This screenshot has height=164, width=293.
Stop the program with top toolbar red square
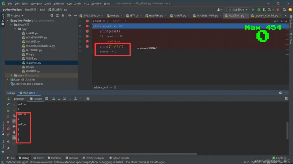tap(278, 10)
